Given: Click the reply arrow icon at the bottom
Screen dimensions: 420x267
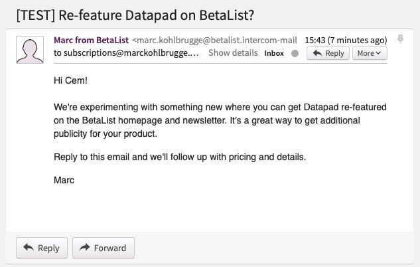Looking at the screenshot, I should [28, 248].
